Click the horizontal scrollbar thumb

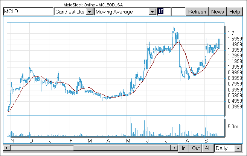[122, 148]
